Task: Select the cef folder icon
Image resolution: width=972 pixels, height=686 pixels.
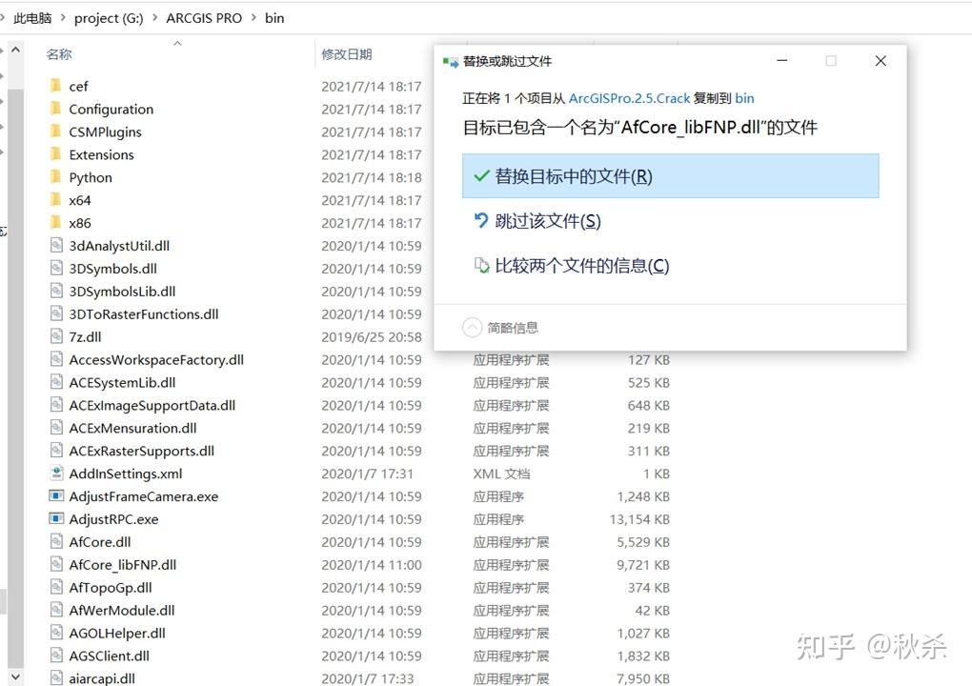Action: [56, 86]
